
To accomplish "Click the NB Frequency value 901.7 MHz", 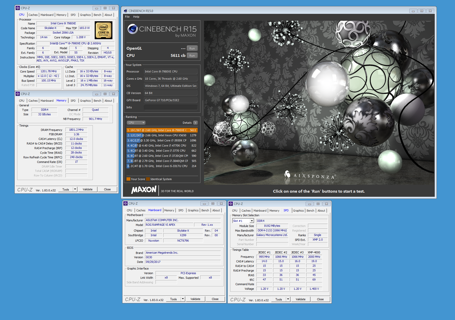I will click(95, 119).
